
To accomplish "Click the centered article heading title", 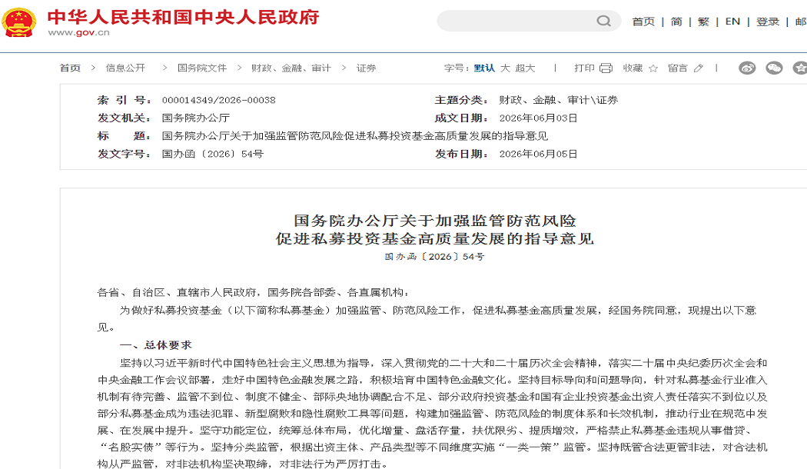I will tap(435, 230).
